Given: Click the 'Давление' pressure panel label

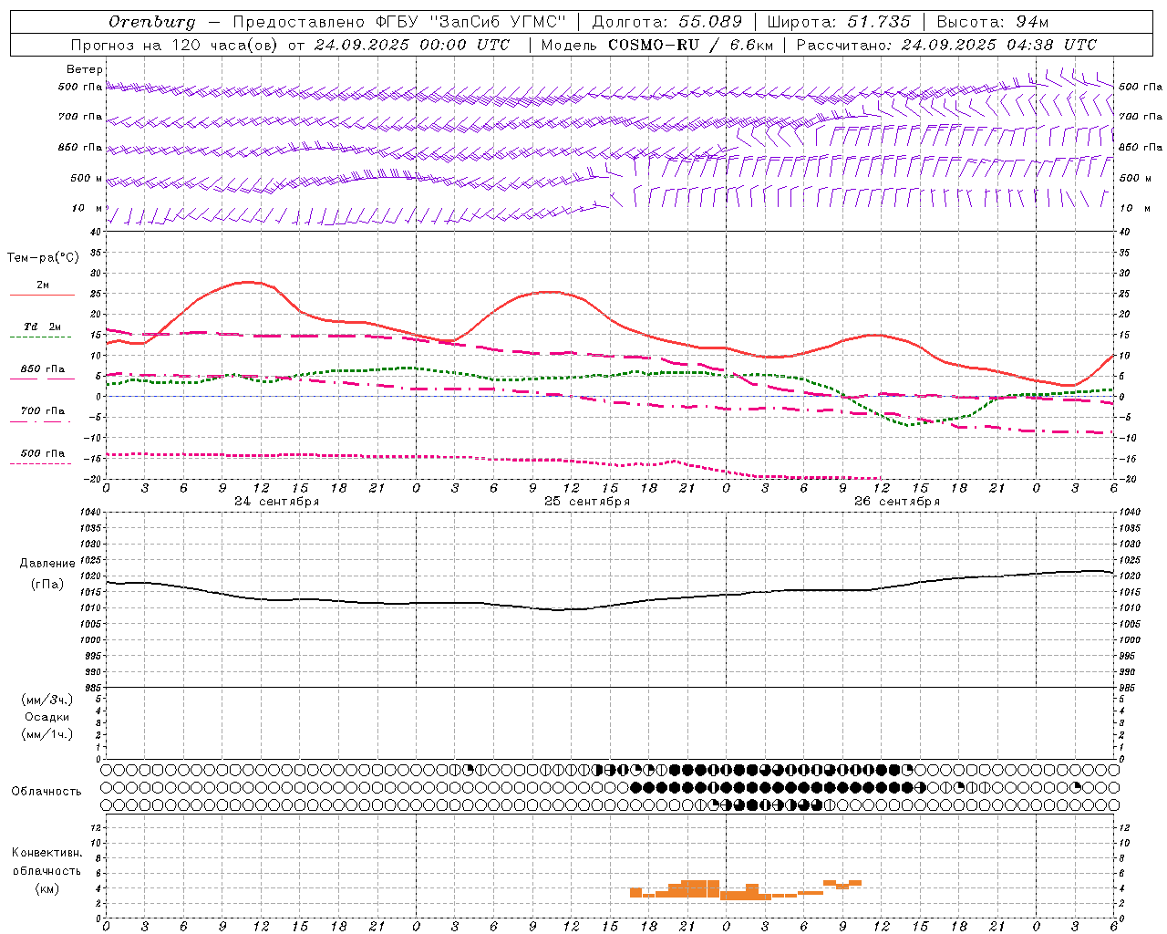Looking at the screenshot, I should click(x=47, y=564).
